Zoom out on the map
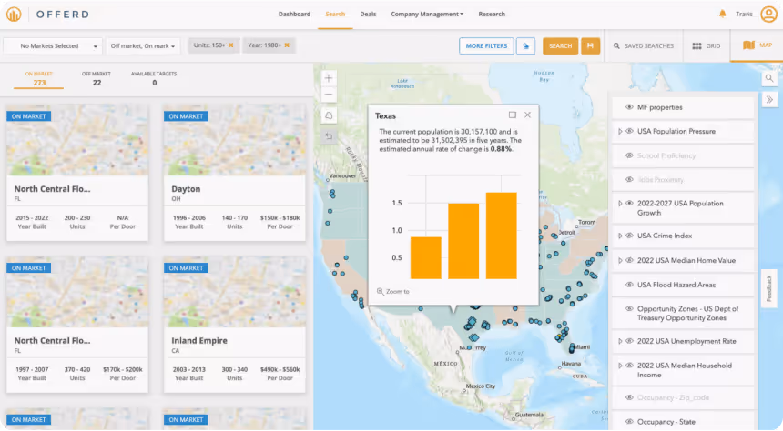The height and width of the screenshot is (431, 783). [x=329, y=95]
